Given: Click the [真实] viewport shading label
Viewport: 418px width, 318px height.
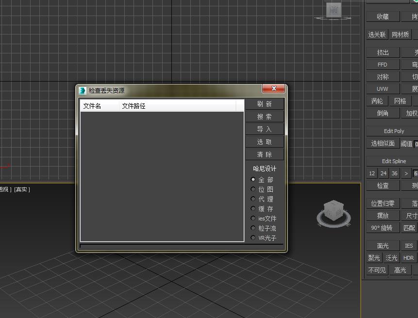Looking at the screenshot, I should click(x=22, y=189).
